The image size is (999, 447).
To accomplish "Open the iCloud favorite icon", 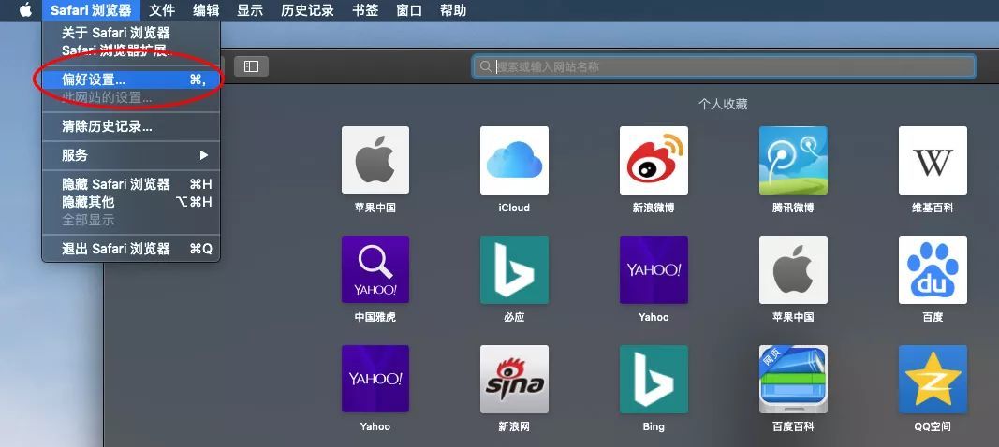I will coord(514,161).
